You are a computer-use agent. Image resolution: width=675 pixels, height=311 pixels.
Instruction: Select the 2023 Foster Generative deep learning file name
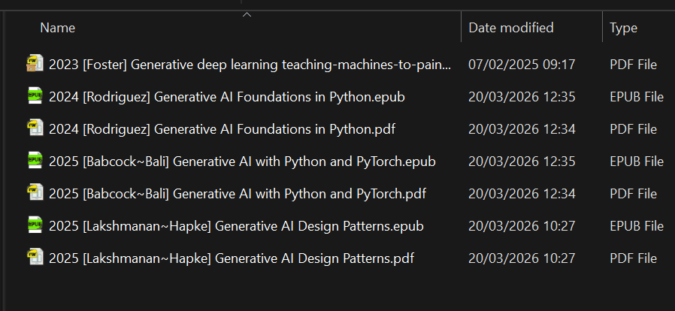250,65
